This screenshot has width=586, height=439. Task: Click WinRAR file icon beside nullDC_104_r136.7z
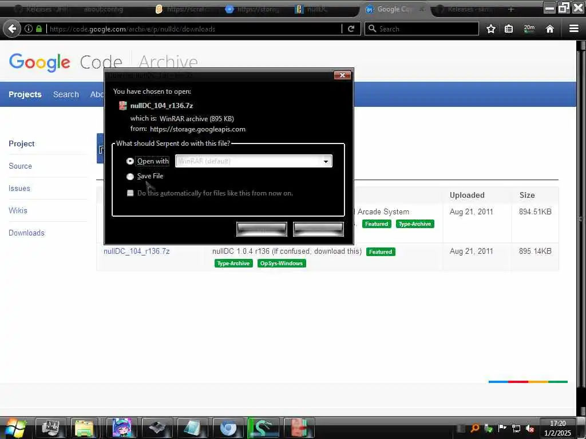[122, 106]
